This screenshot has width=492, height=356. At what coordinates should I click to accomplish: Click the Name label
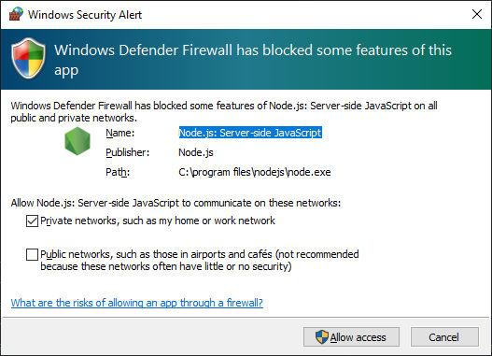click(119, 133)
